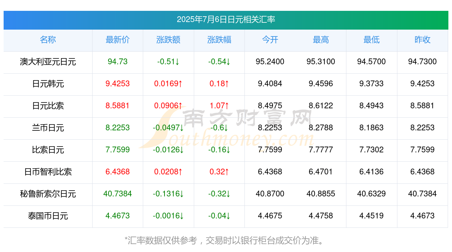This screenshot has height=252, width=452.
Task: Click change percent -0.32↓
Action: point(219,194)
